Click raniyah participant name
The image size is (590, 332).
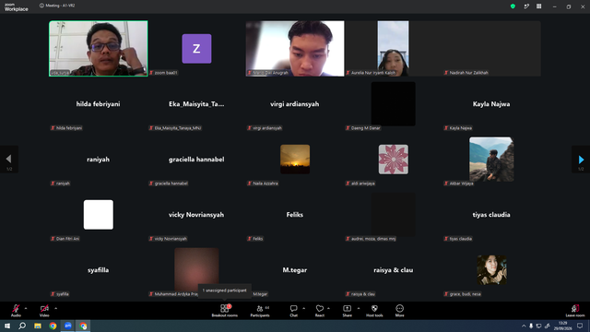tap(99, 160)
